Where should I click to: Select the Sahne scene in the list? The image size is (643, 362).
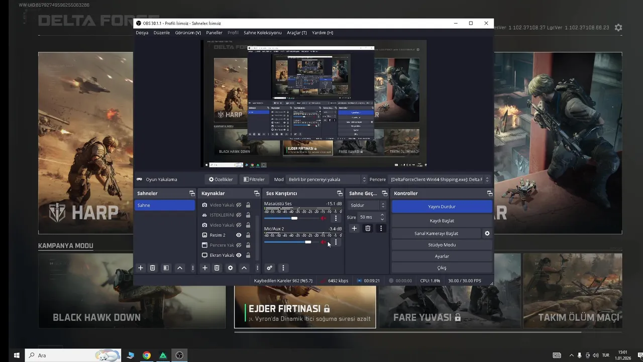(165, 205)
